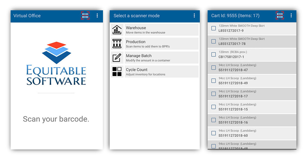Check item L8551272017-78
The height and width of the screenshot is (160, 307).
tap(214, 41)
